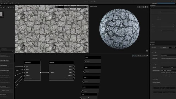
Task: Click the Naming Structure field
Action: pyautogui.click(x=168, y=71)
